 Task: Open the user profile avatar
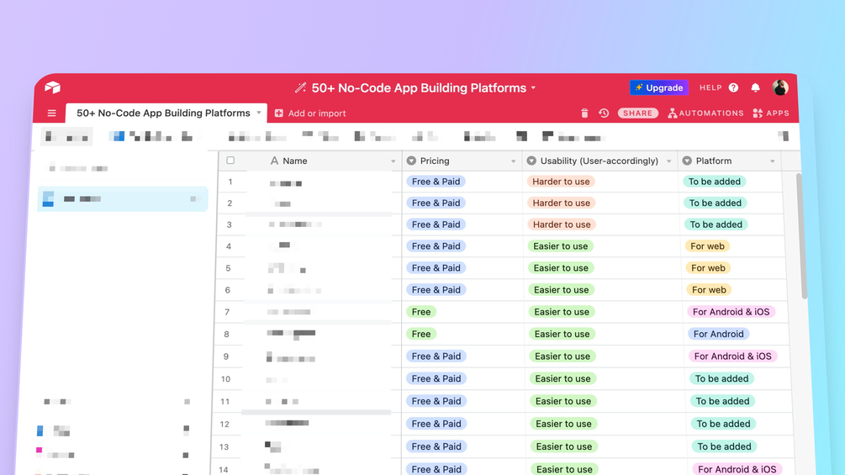(779, 87)
